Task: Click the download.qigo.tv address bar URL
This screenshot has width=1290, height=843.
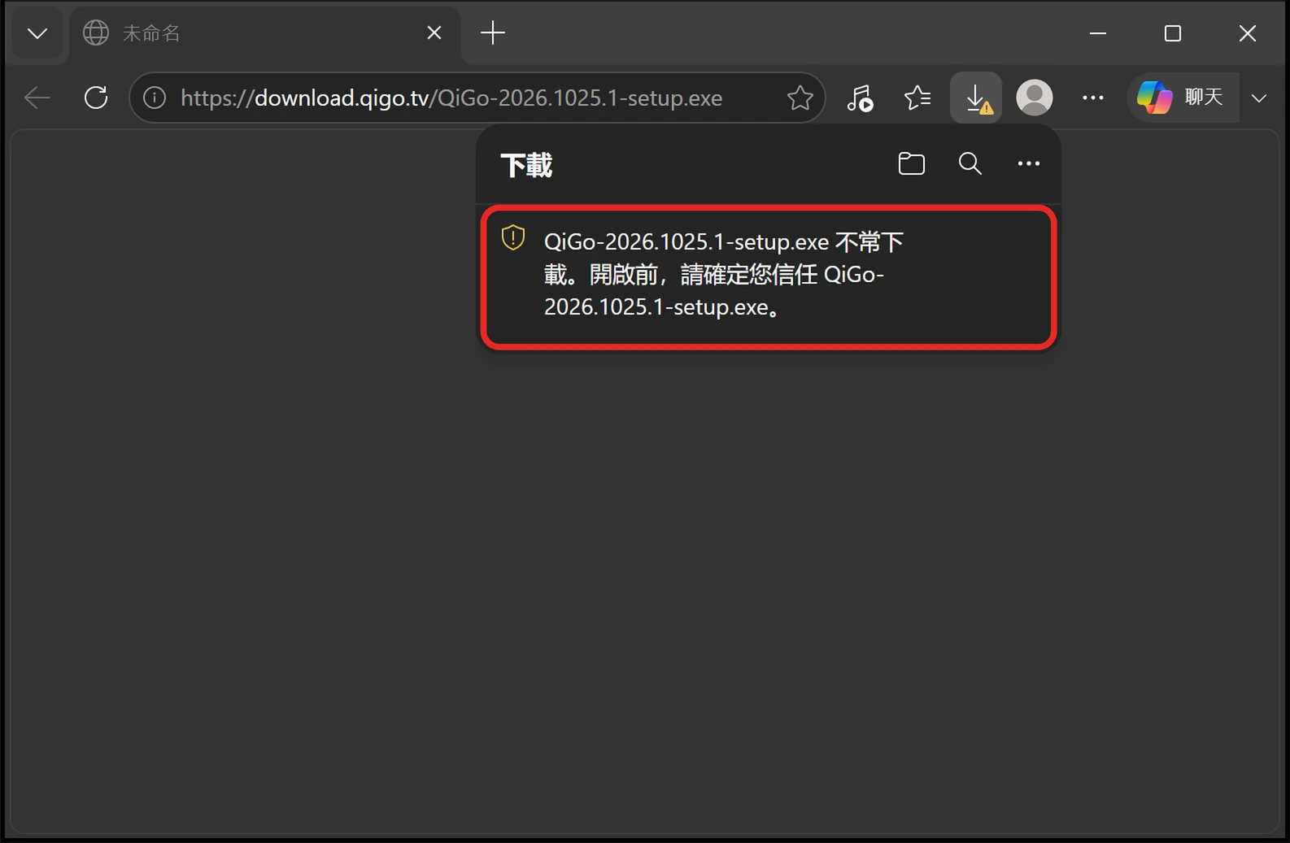Action: point(451,98)
